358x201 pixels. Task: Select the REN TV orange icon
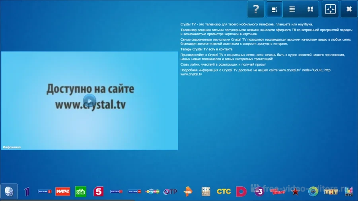[188, 191]
